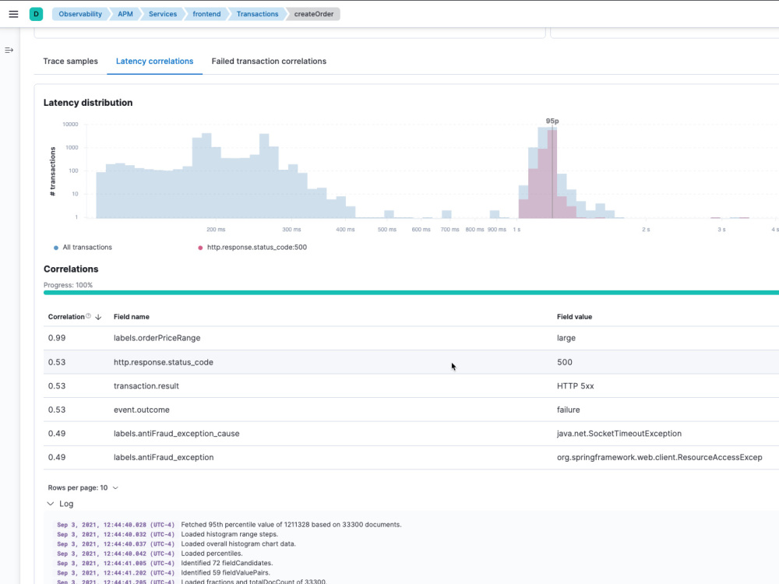Click the field value '500'
The image size is (779, 584).
pos(564,362)
